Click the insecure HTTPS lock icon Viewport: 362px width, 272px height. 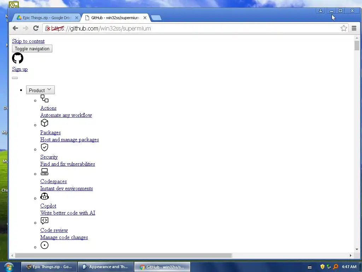tap(48, 28)
